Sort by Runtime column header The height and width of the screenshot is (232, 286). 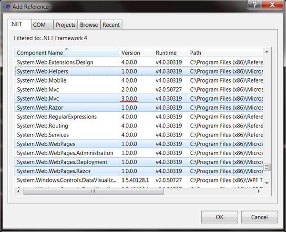[170, 53]
